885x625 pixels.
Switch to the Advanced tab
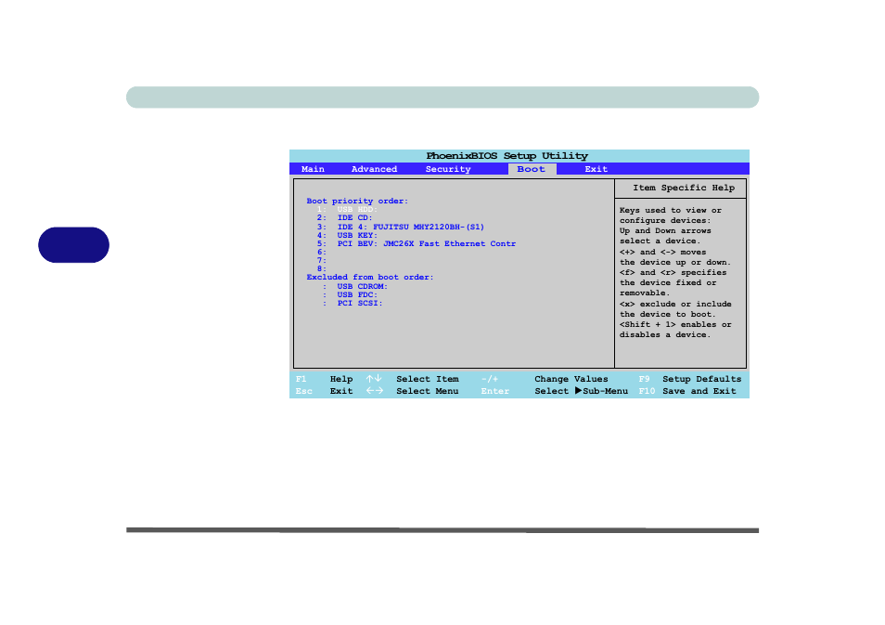pyautogui.click(x=374, y=169)
